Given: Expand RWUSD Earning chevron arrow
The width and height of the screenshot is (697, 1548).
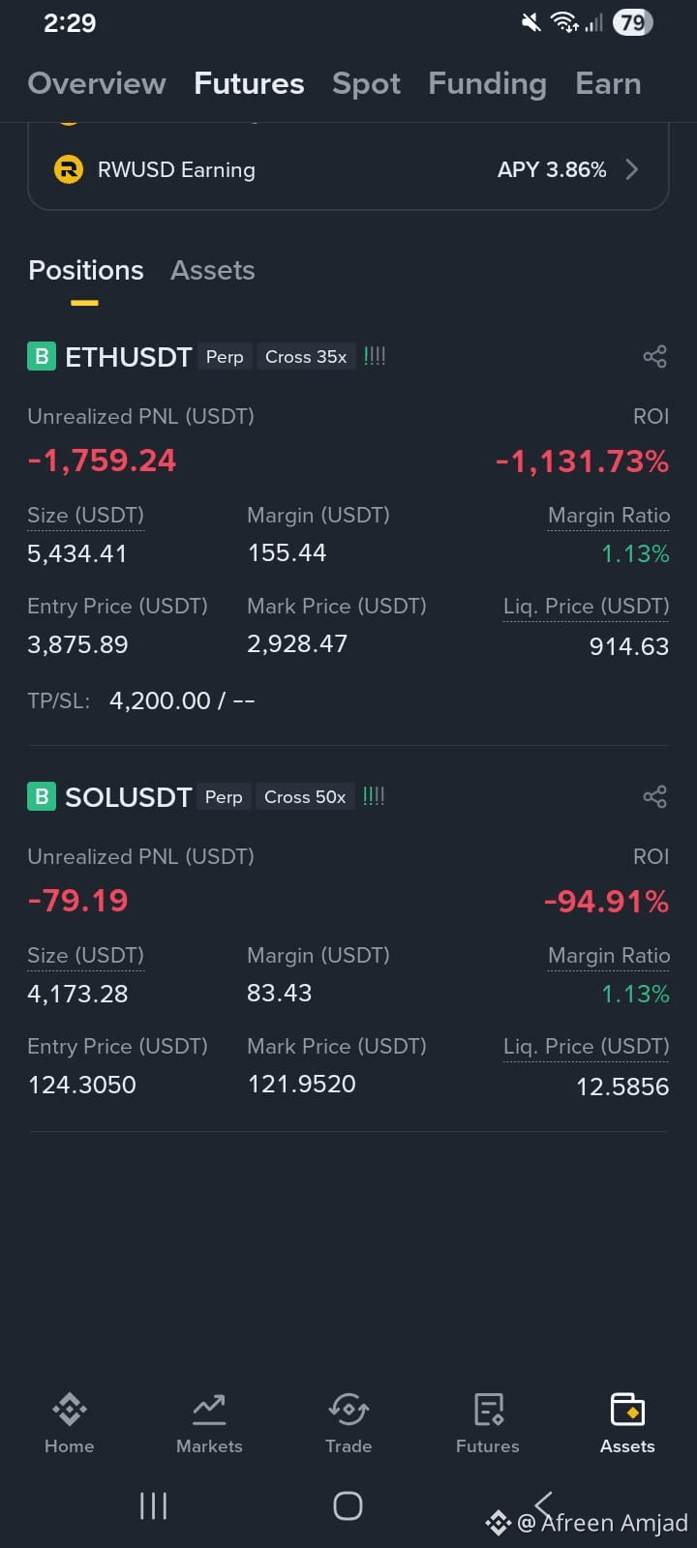Looking at the screenshot, I should (x=632, y=169).
